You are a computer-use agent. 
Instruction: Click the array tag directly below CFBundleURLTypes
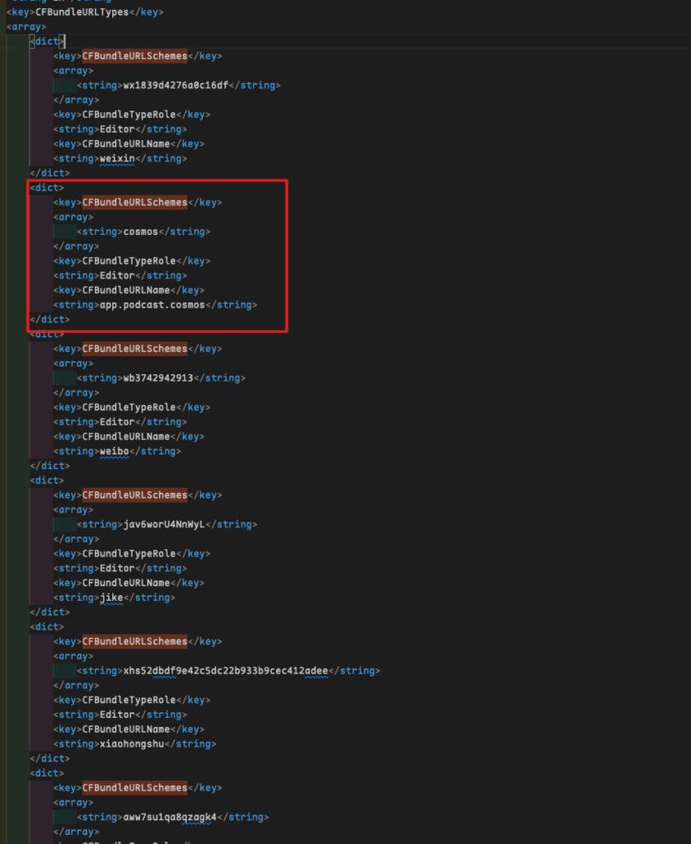click(x=26, y=27)
